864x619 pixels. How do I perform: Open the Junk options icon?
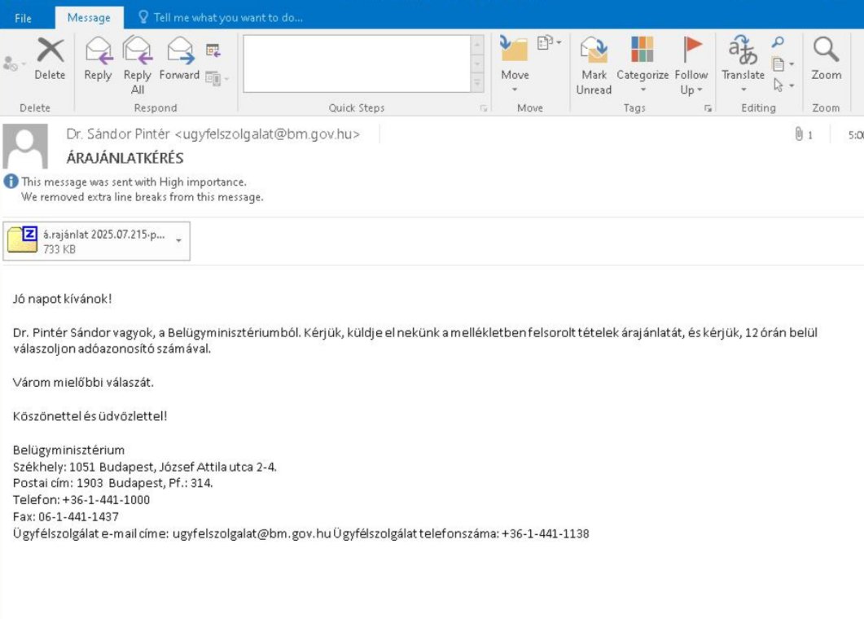(x=12, y=64)
